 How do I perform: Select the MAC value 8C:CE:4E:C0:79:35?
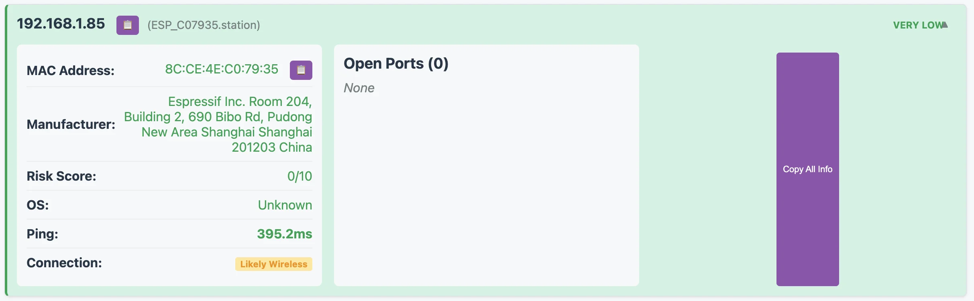pyautogui.click(x=222, y=69)
